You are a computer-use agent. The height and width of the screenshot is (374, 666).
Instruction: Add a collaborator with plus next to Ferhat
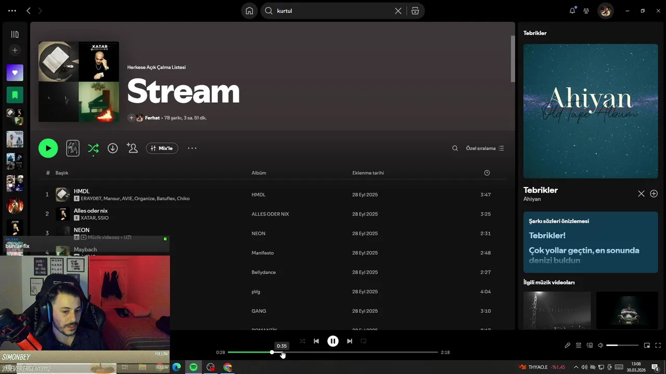[x=131, y=118]
